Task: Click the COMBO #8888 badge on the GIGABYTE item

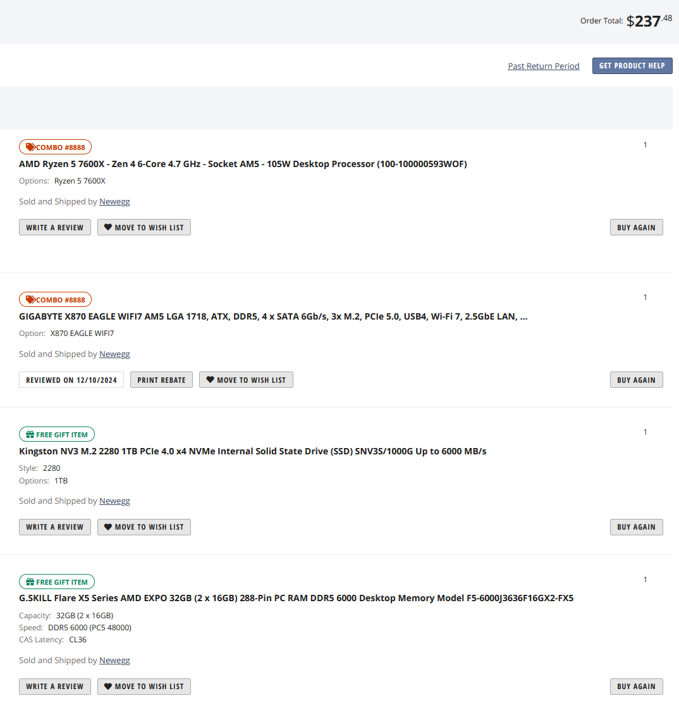Action: coord(55,300)
